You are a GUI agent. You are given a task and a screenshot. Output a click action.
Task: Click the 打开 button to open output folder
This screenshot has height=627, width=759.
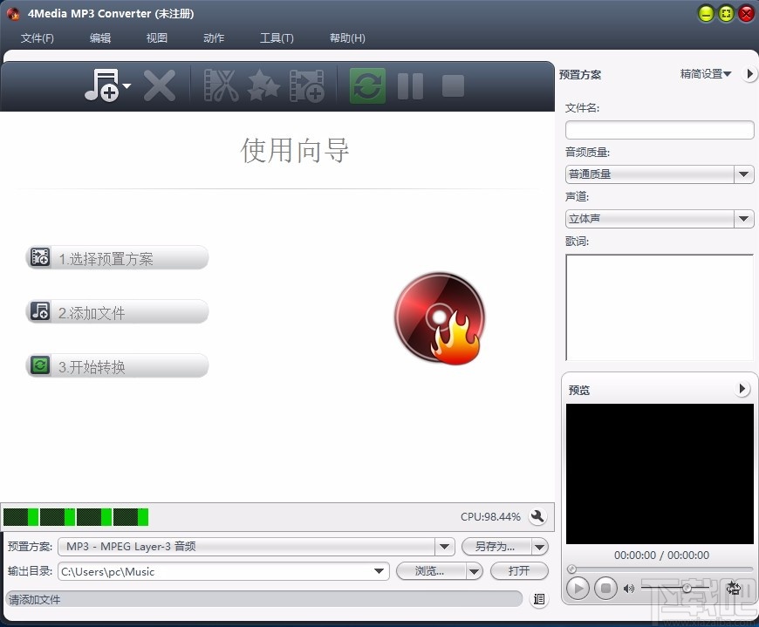pos(519,571)
